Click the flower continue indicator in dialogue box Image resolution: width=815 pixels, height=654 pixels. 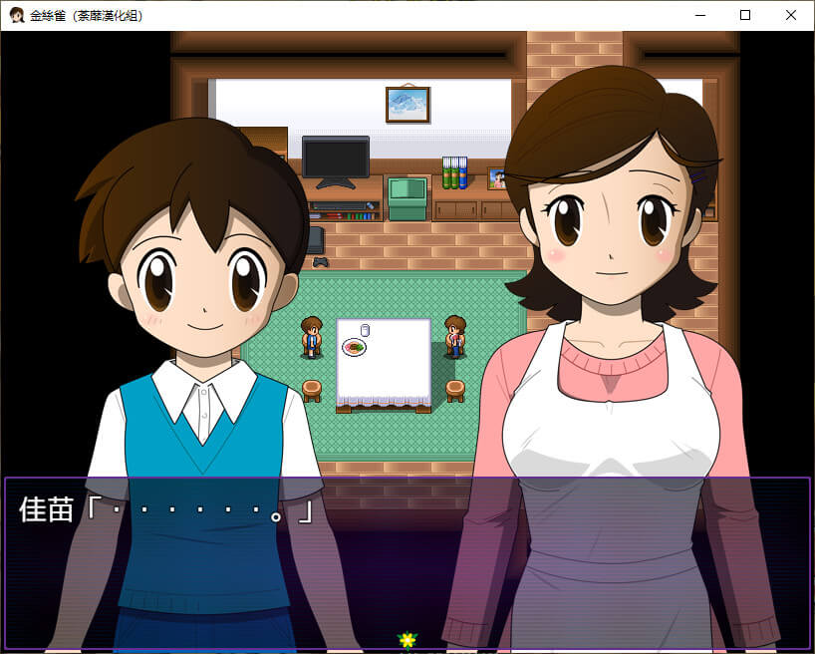click(x=407, y=640)
